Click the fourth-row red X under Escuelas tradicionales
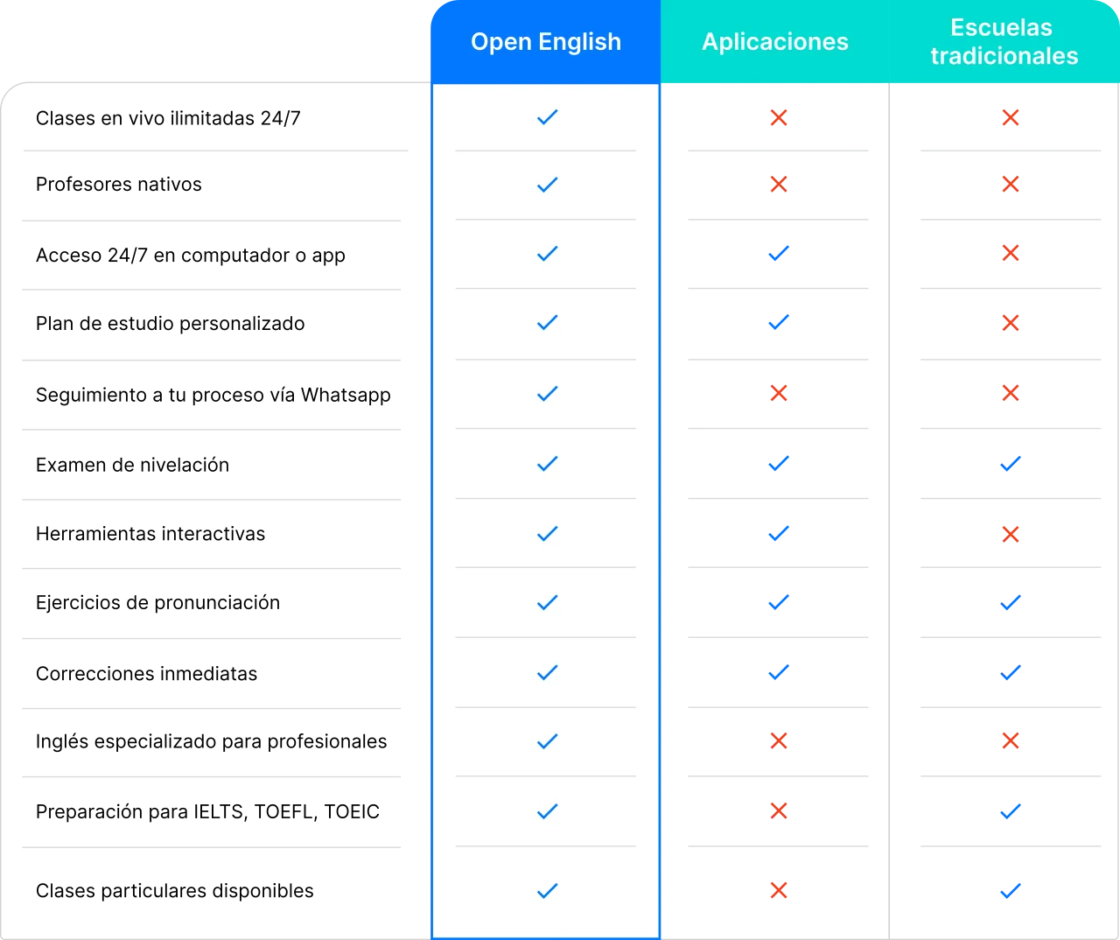Image resolution: width=1120 pixels, height=940 pixels. pyautogui.click(x=1011, y=323)
